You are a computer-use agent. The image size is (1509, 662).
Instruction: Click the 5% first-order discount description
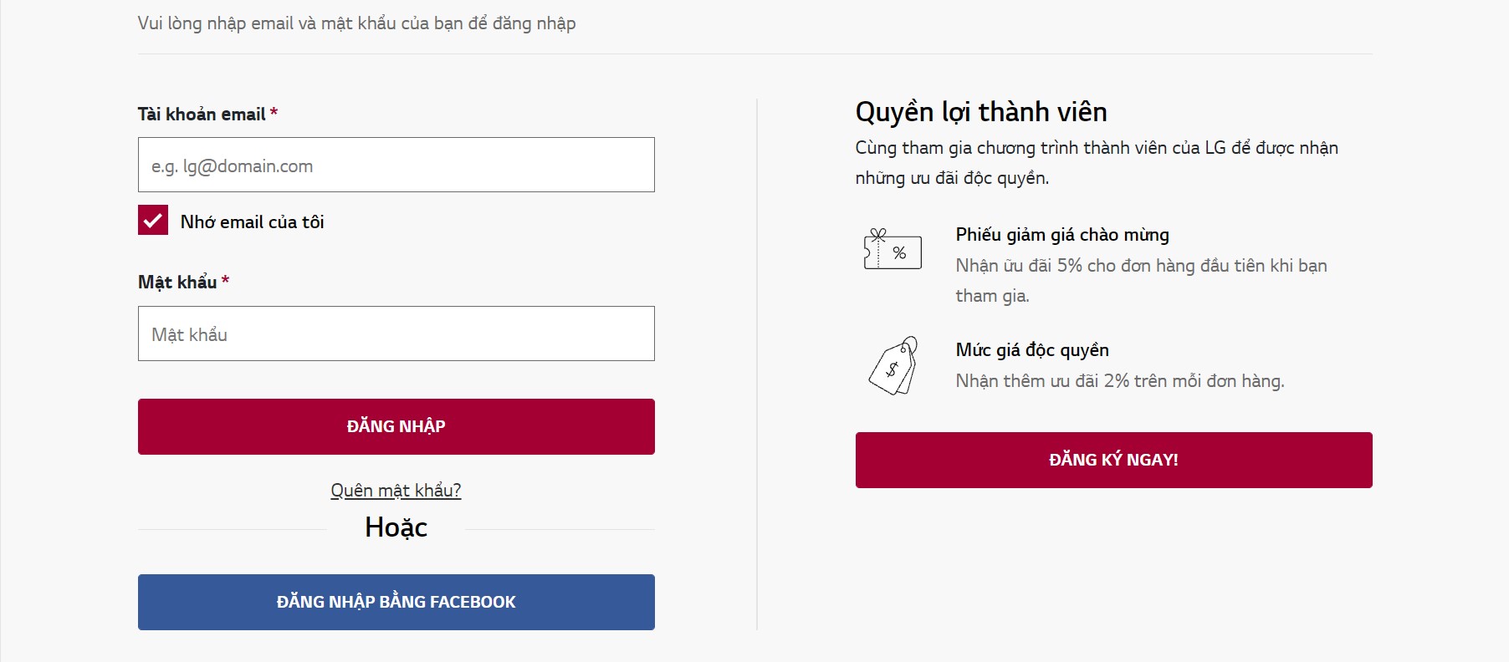(x=1141, y=281)
